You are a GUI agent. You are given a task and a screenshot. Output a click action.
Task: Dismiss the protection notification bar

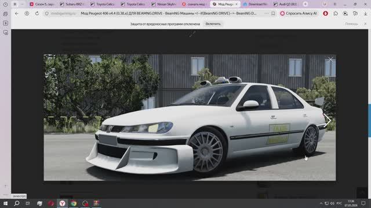(365, 24)
